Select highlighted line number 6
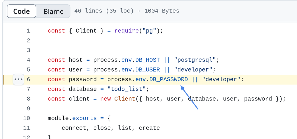 28,80
